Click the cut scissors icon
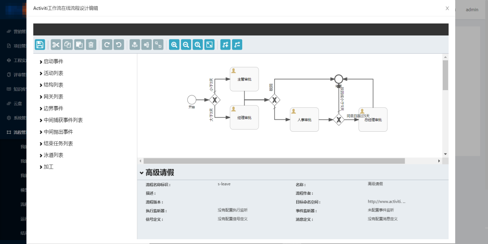This screenshot has height=244, width=488. click(x=56, y=44)
